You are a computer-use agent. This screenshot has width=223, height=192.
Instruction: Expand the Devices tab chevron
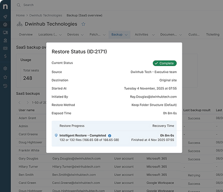point(82,35)
